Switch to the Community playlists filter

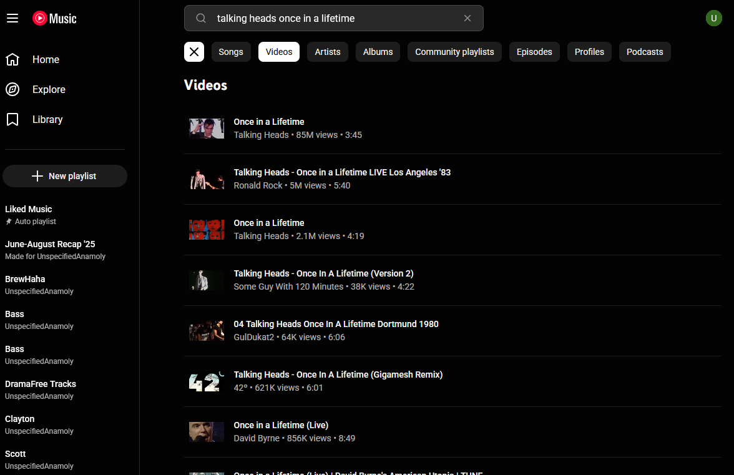[x=454, y=52]
